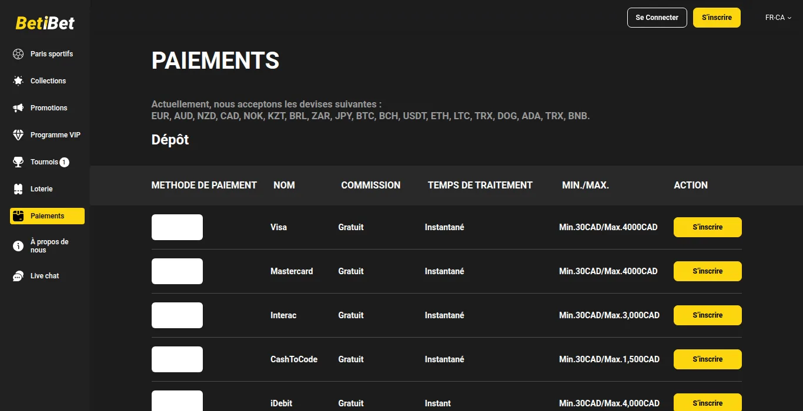This screenshot has height=411, width=803.
Task: Click the Live chat bubble icon
Action: click(x=18, y=276)
